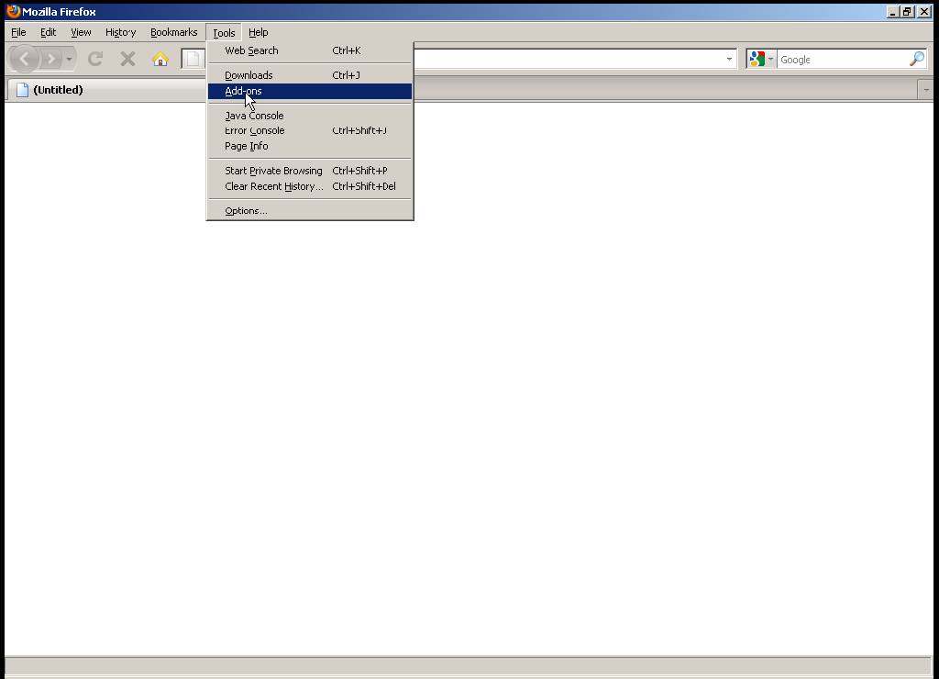Image resolution: width=939 pixels, height=679 pixels.
Task: Open the list all tabs dropdown
Action: (926, 90)
